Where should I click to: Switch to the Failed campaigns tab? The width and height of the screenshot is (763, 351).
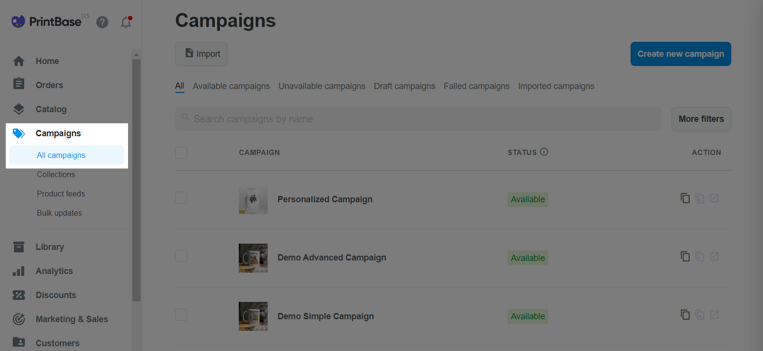tap(477, 86)
